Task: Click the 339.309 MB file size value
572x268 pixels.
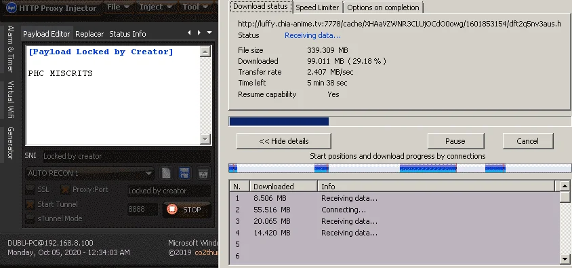Action: click(x=327, y=50)
